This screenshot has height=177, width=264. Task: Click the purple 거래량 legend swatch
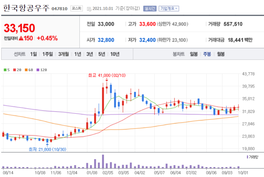[247, 157]
